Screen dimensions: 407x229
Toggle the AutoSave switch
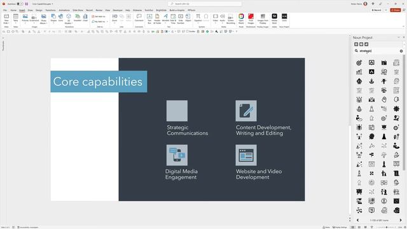19,4
